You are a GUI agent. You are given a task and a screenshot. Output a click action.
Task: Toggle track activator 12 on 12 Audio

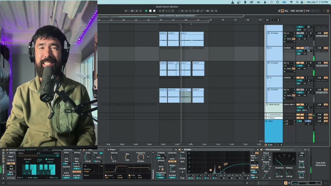click(x=300, y=63)
